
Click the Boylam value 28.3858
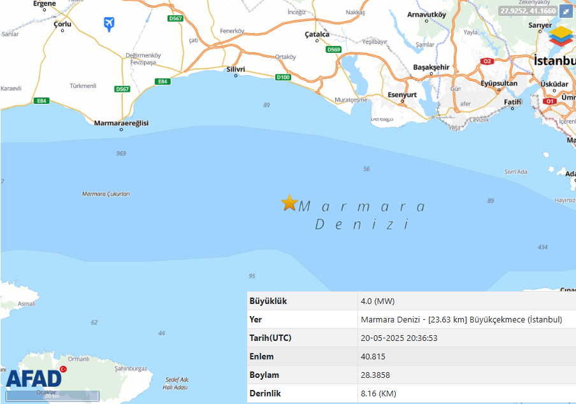375,375
